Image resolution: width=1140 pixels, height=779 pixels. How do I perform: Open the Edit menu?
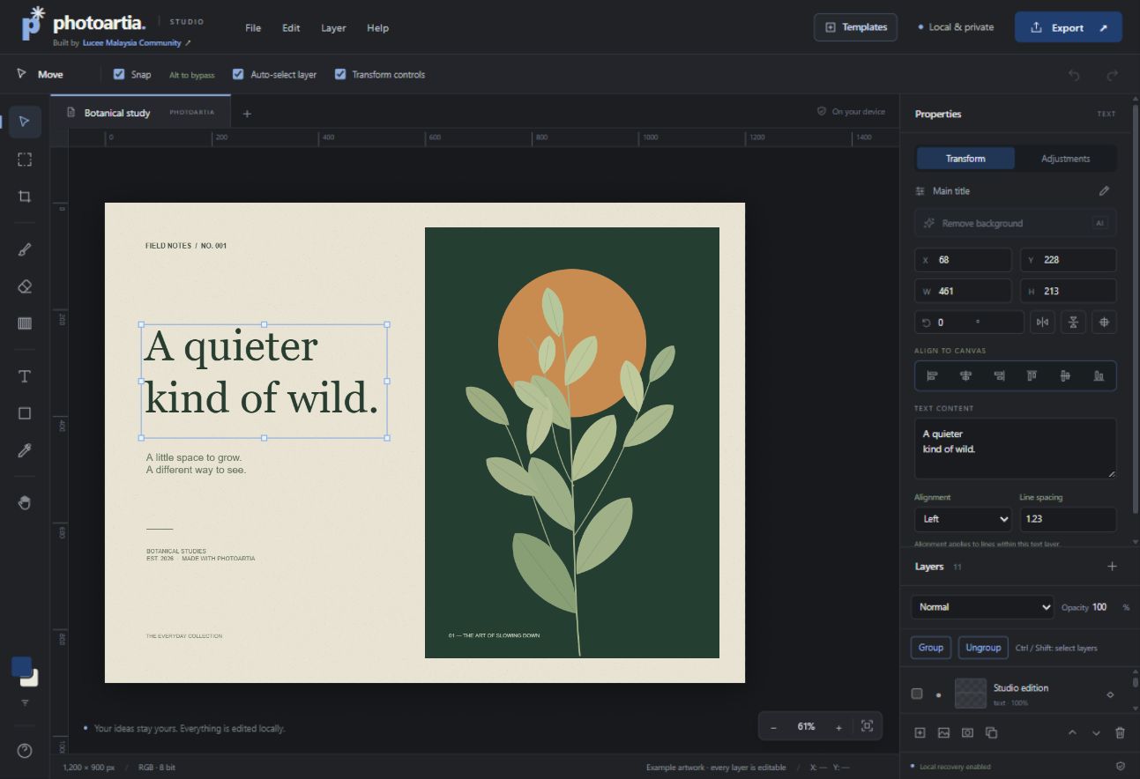click(x=291, y=28)
